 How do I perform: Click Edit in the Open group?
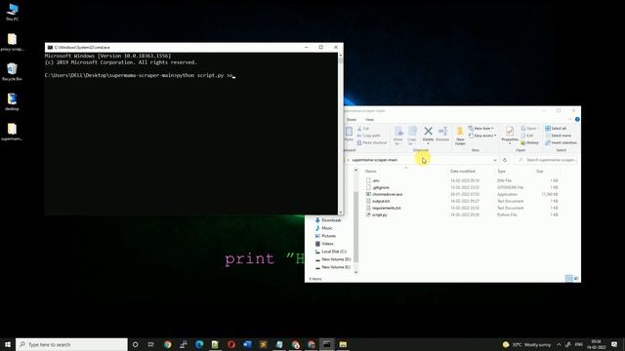527,136
